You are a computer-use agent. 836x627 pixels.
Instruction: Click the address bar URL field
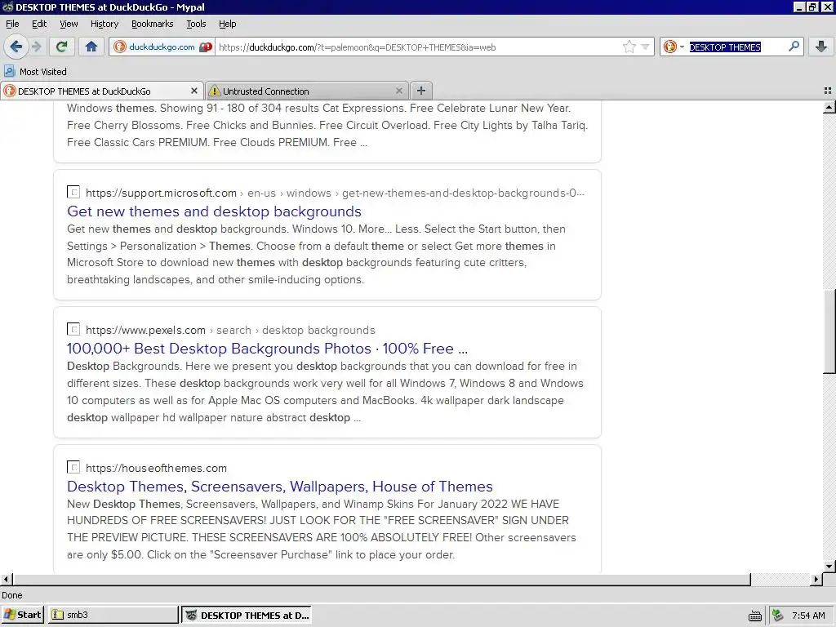coord(419,47)
